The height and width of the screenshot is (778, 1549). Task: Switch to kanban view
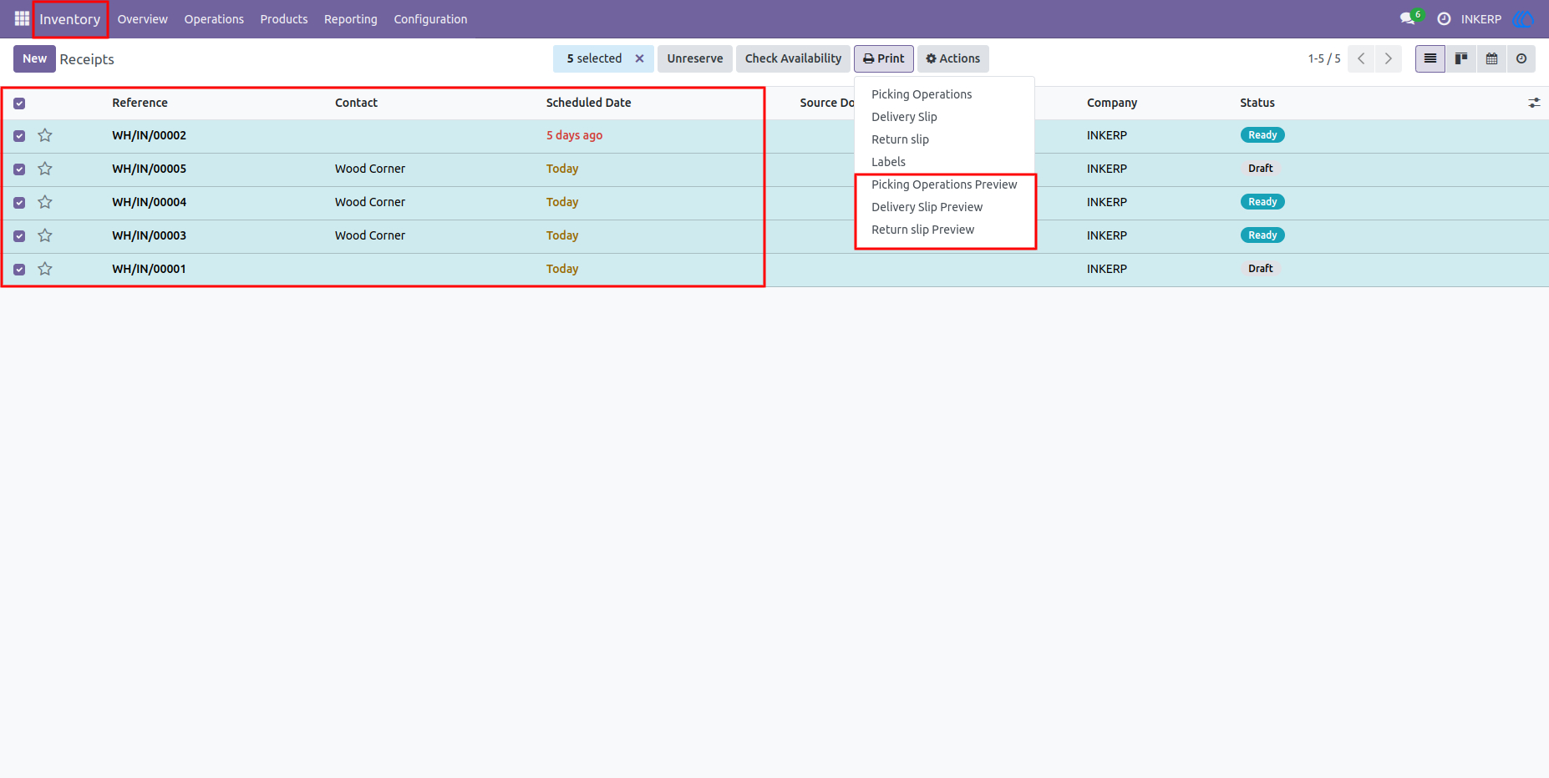point(1461,58)
